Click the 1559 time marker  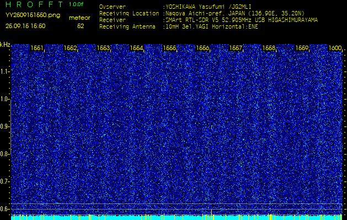[x=302, y=48]
